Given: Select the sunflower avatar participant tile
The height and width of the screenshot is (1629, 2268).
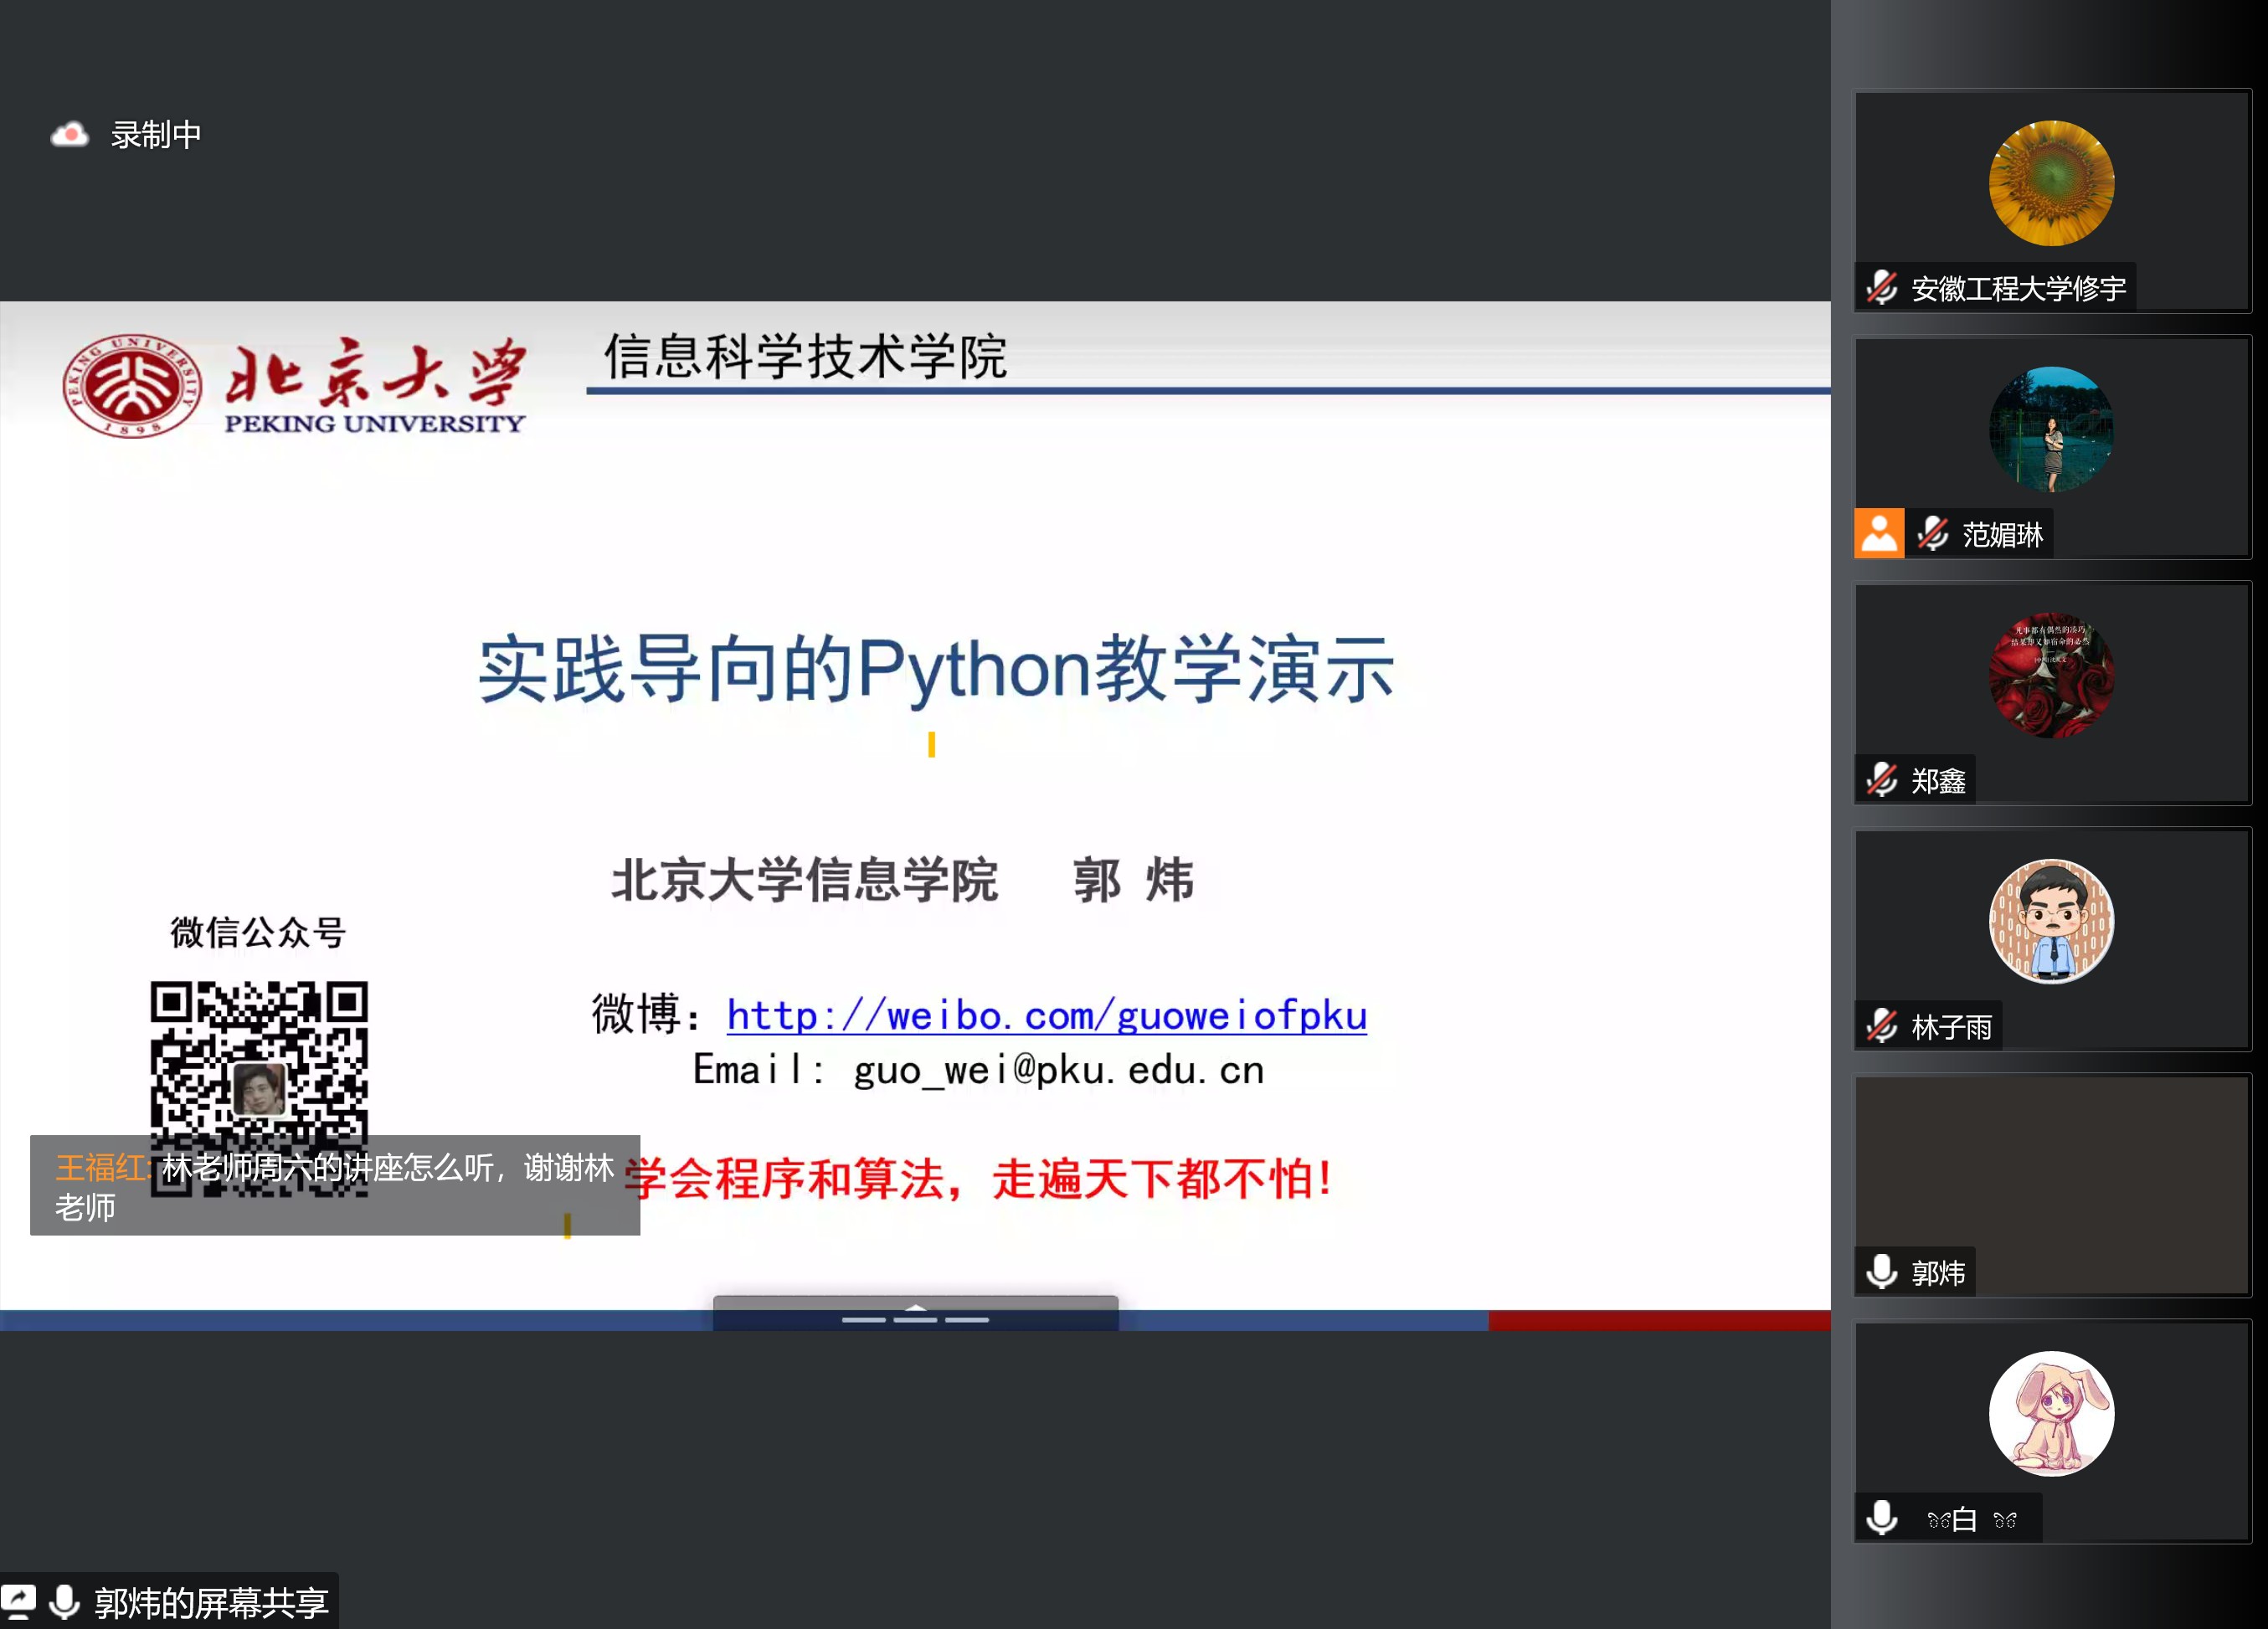Looking at the screenshot, I should 2051,184.
